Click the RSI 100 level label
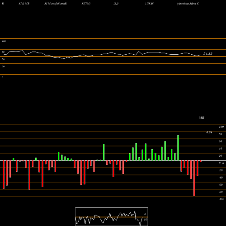This screenshot has width=226, height=226. (x=4, y=41)
